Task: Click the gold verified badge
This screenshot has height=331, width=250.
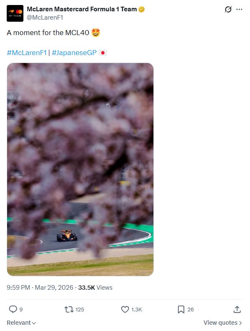Action: click(x=141, y=9)
